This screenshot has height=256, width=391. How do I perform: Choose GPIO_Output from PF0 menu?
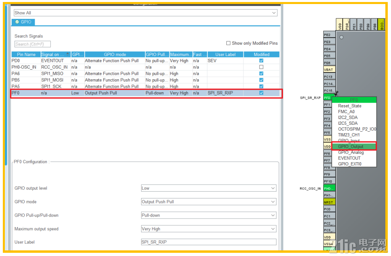353,147
